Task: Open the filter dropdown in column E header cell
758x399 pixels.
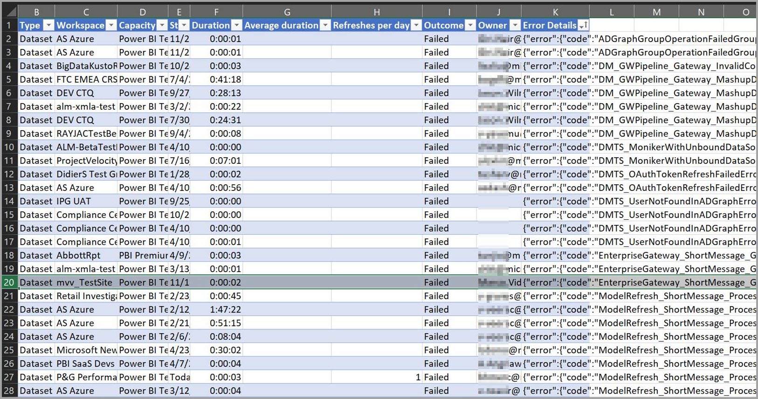Action: (x=184, y=25)
